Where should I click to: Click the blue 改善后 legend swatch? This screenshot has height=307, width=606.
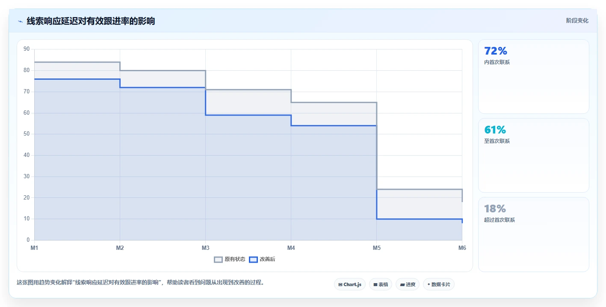click(x=254, y=259)
